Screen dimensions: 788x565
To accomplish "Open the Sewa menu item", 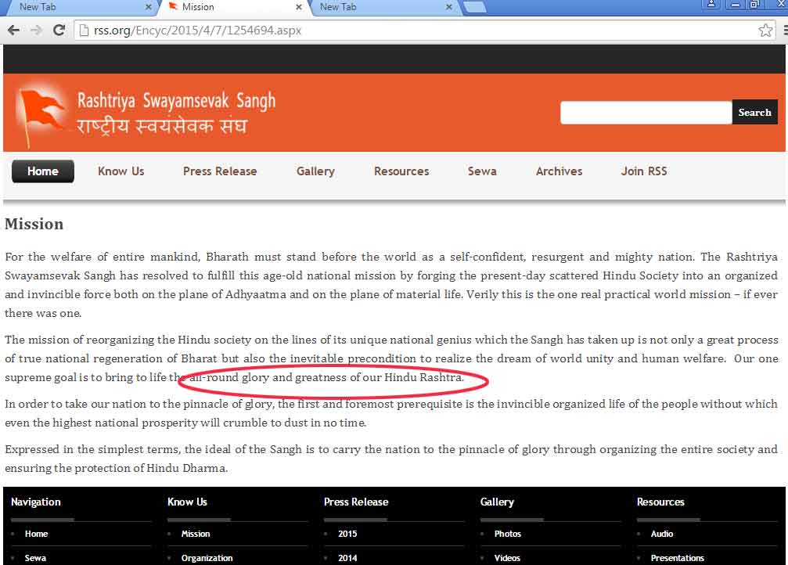I will click(x=482, y=171).
